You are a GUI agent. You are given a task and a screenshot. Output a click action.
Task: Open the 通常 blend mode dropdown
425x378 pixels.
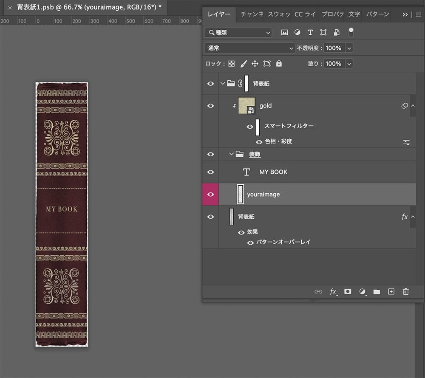tap(249, 48)
